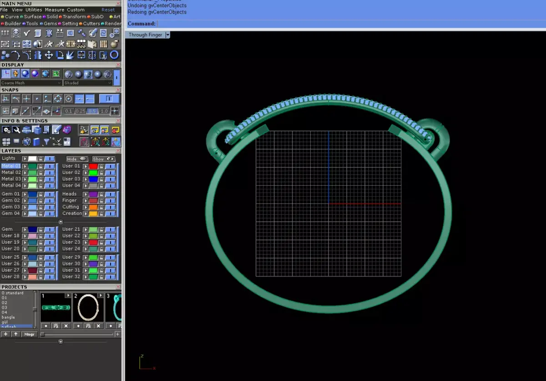The height and width of the screenshot is (381, 546).
Task: Click the scissors cut tool icon
Action: click(x=103, y=55)
